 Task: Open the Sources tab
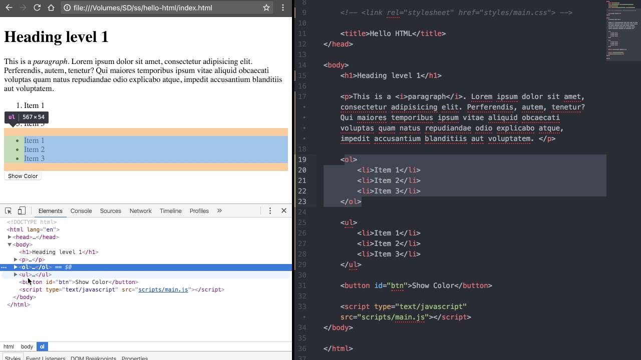point(111,211)
